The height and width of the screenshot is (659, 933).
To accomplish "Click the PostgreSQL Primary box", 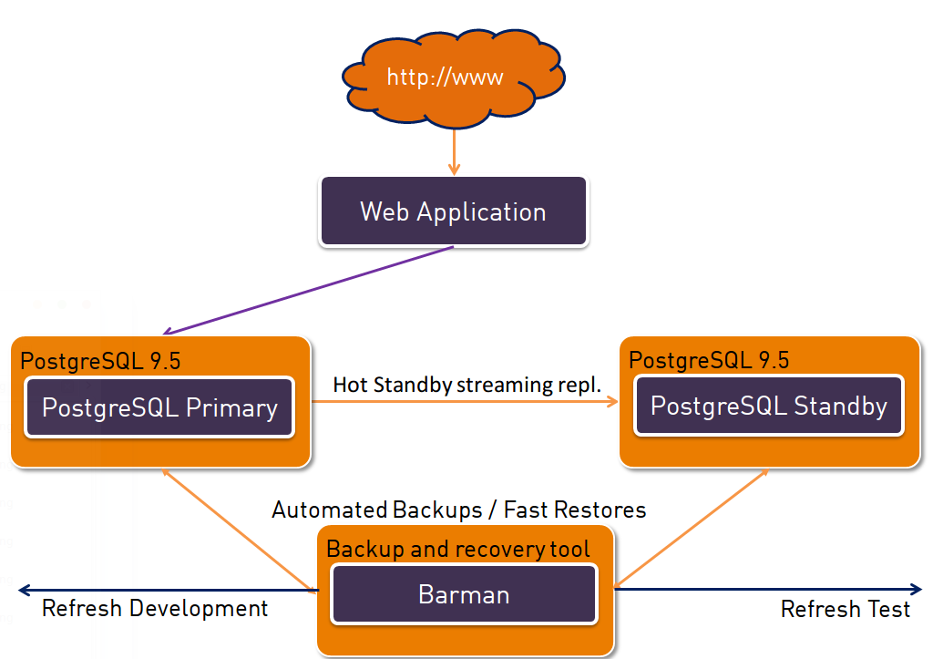I will point(159,407).
